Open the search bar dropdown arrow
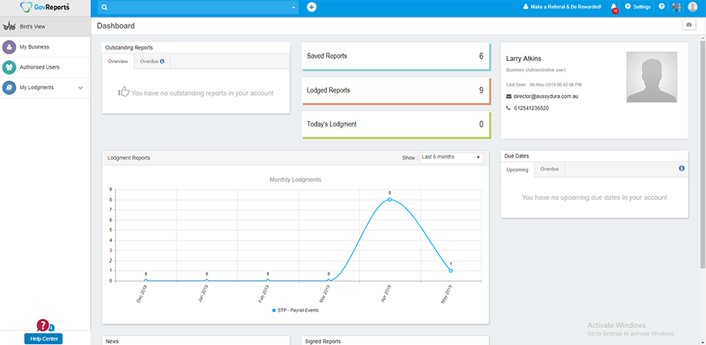Image resolution: width=706 pixels, height=345 pixels. click(293, 8)
